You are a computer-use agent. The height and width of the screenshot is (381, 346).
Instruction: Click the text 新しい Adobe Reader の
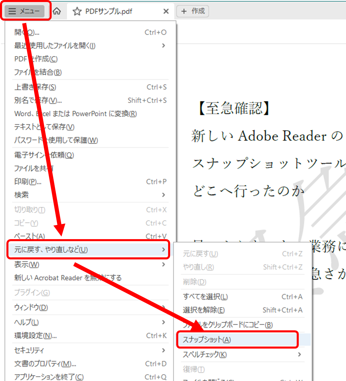point(267,136)
